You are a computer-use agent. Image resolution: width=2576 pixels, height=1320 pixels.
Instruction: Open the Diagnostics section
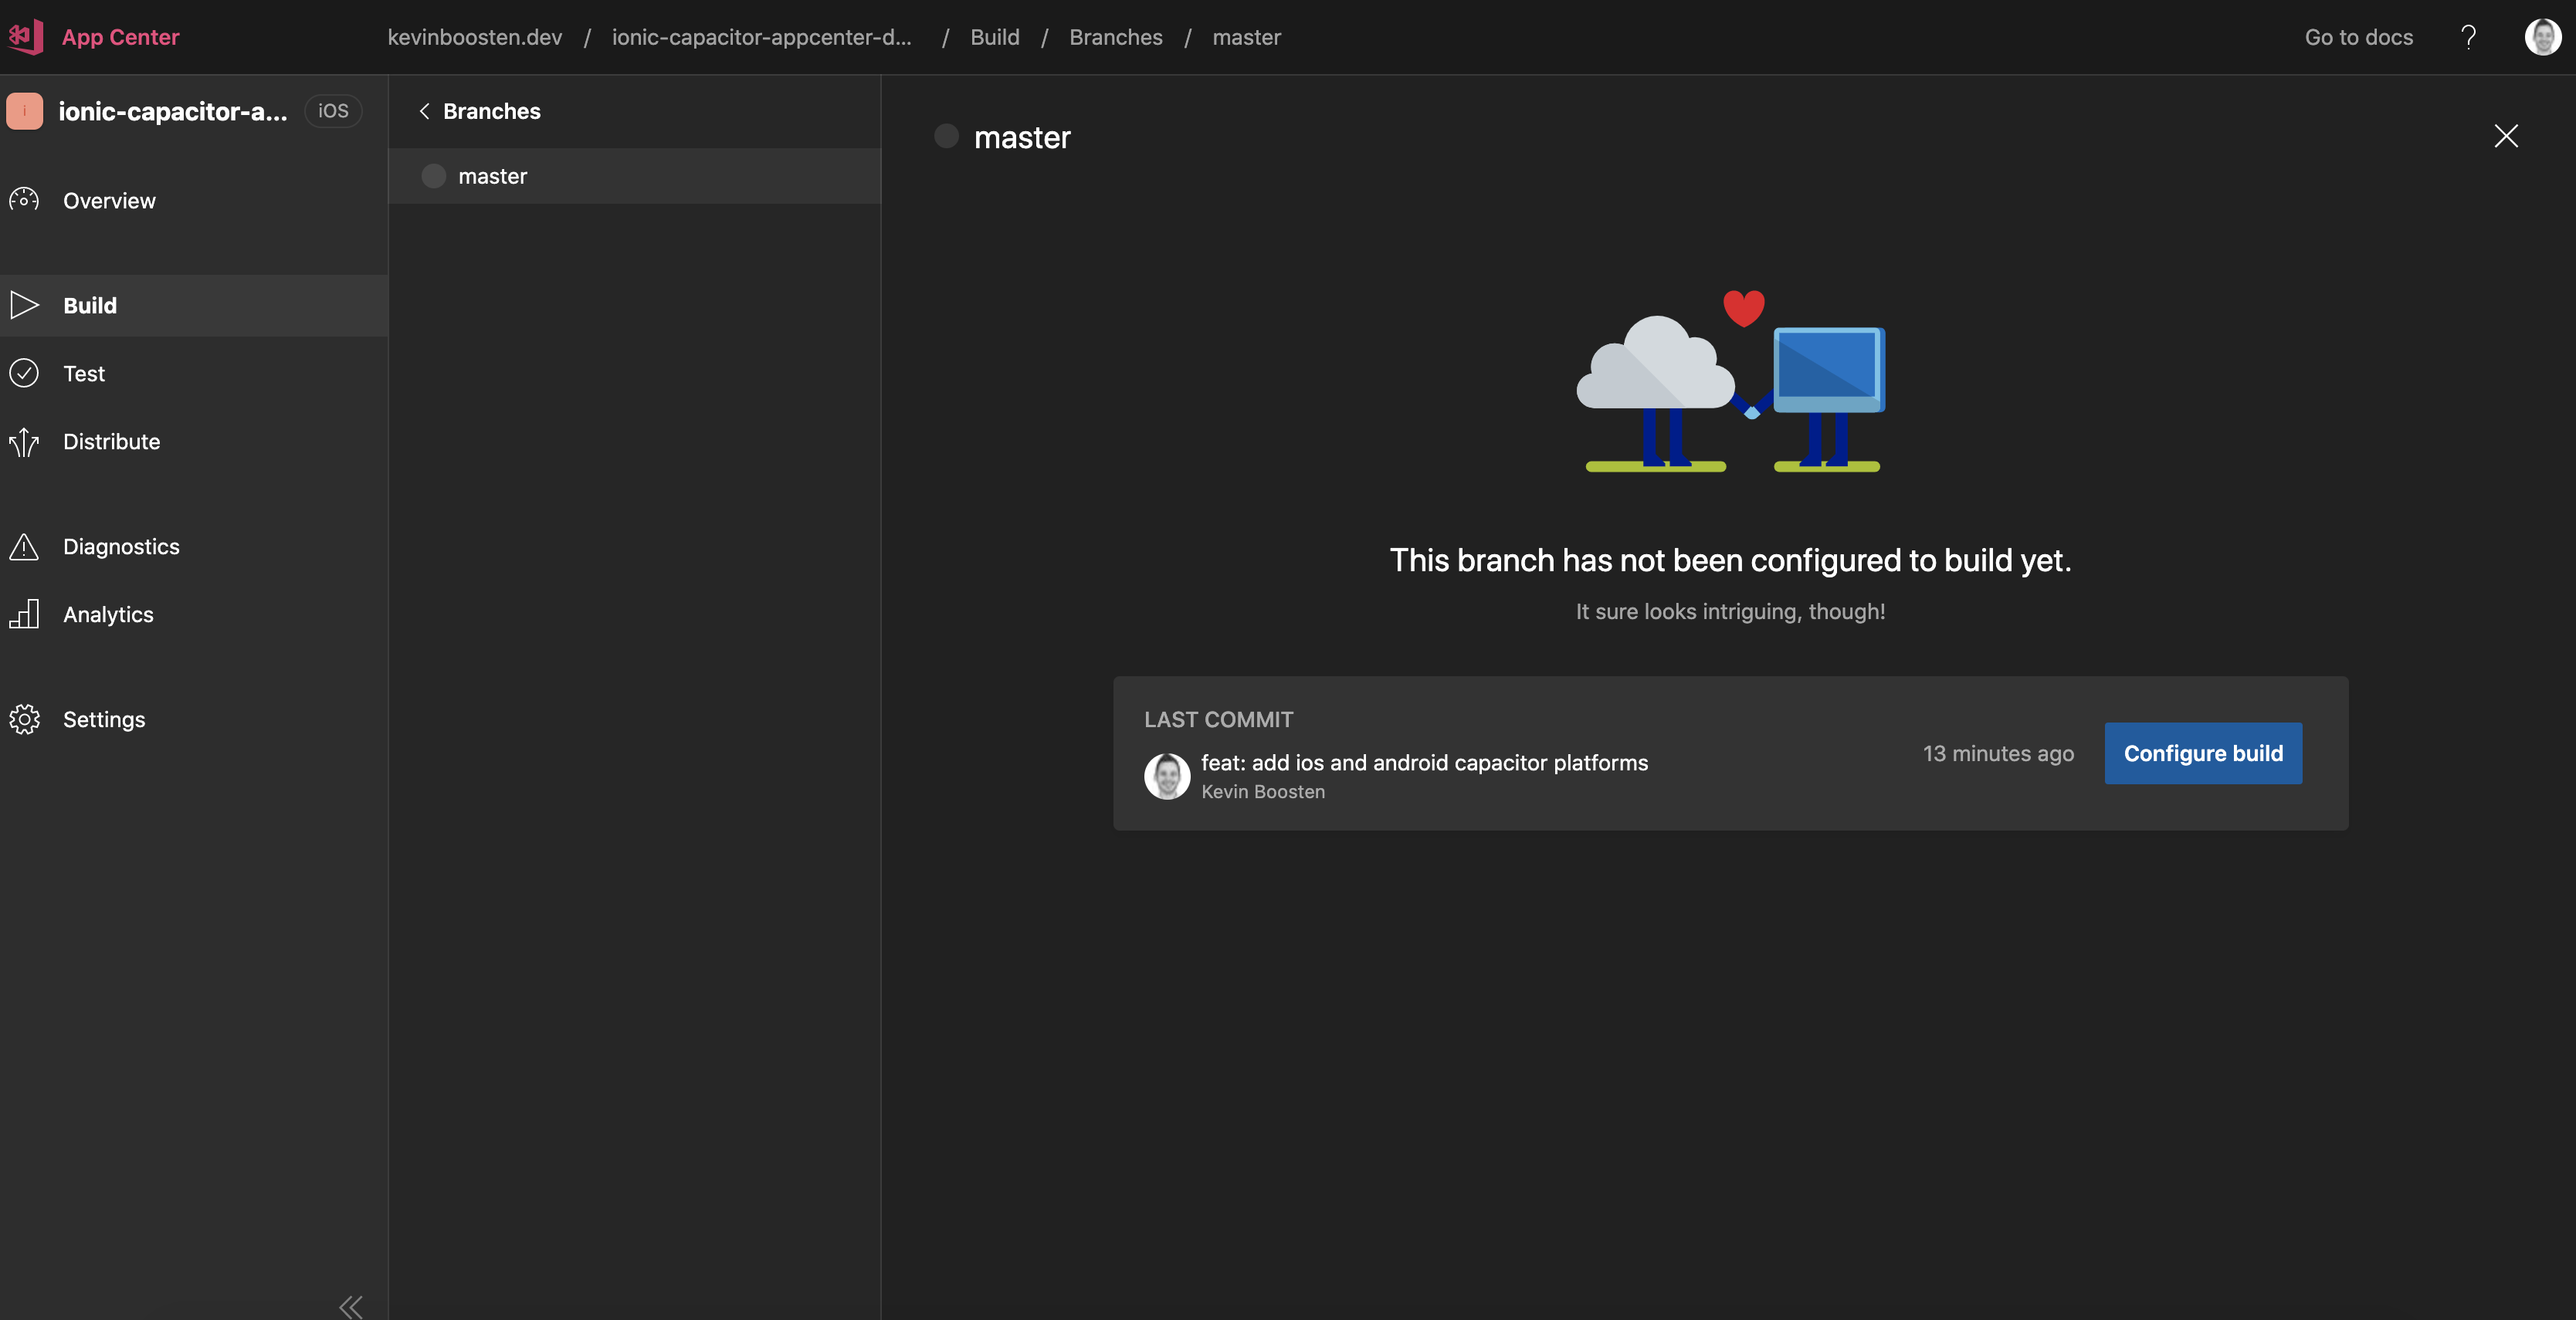tap(121, 546)
